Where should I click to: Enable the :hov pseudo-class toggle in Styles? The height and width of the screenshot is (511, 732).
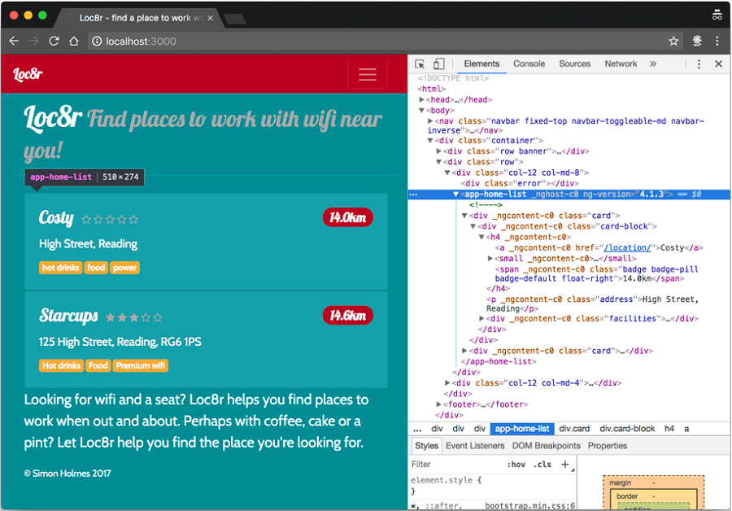516,464
